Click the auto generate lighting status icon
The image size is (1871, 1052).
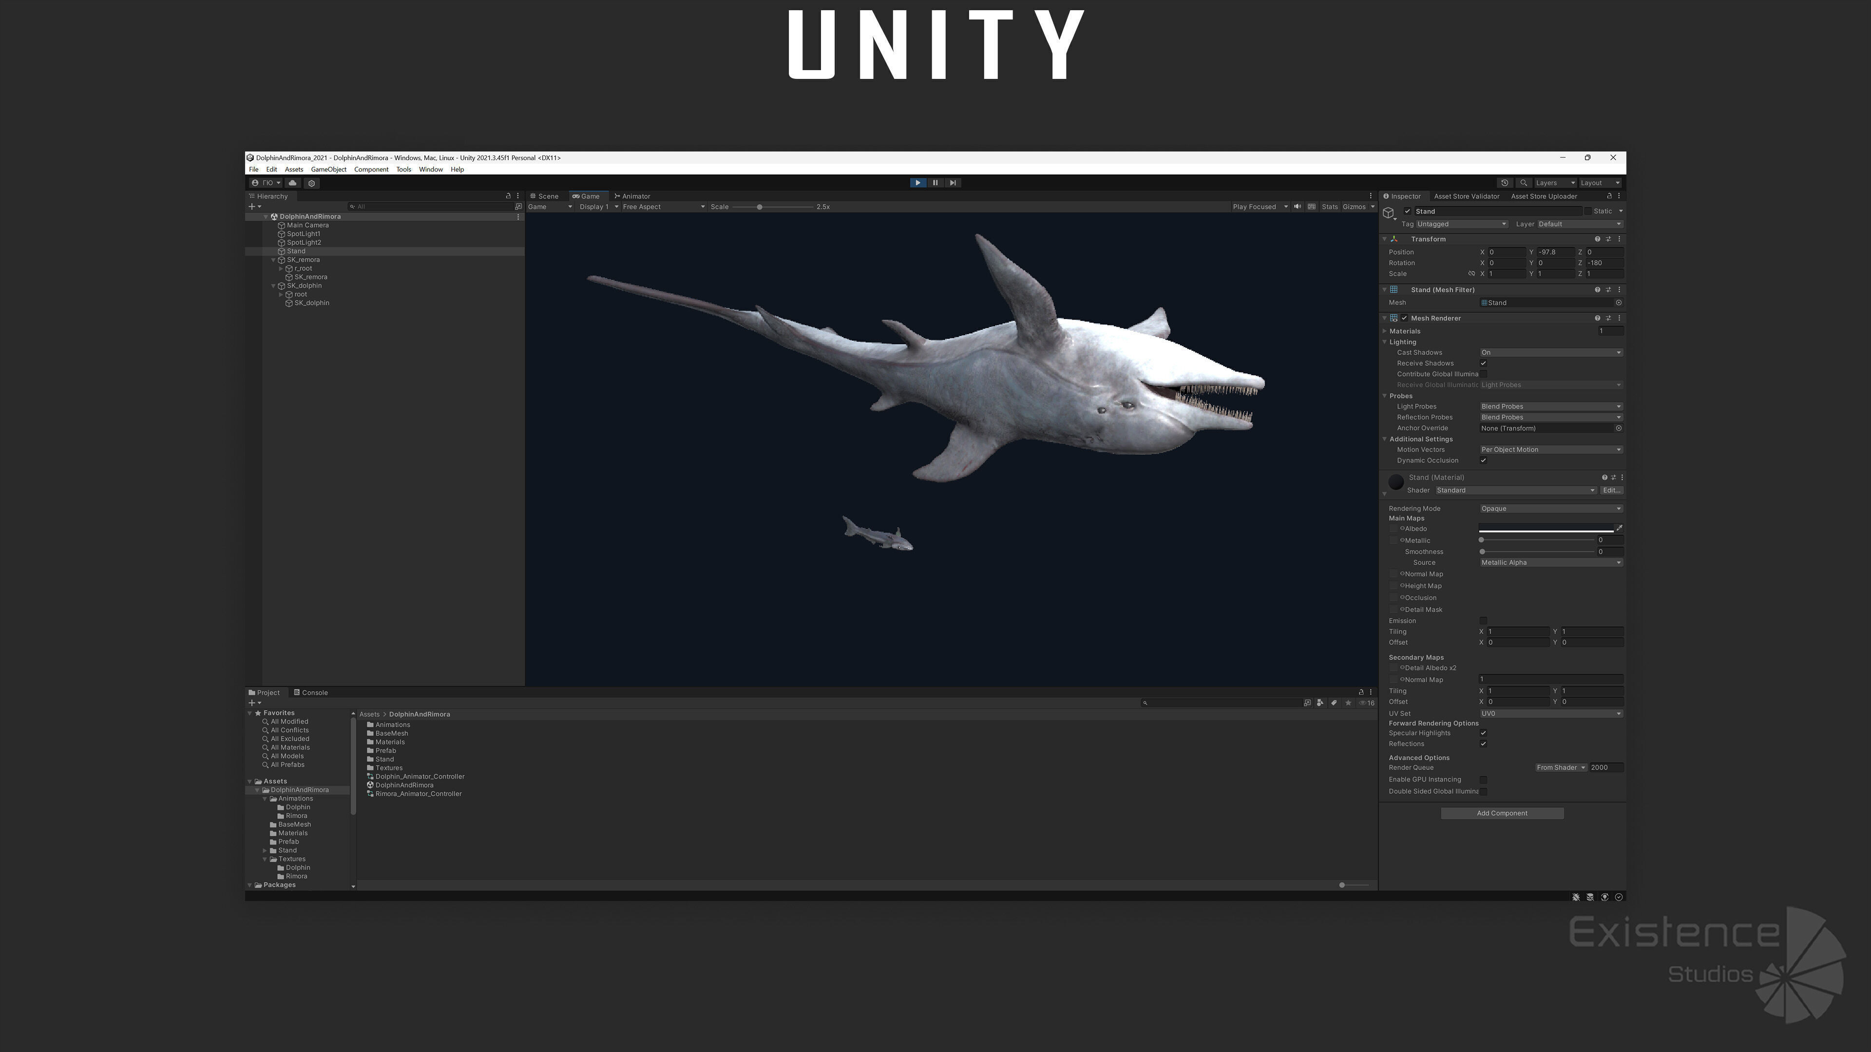[x=1604, y=897]
